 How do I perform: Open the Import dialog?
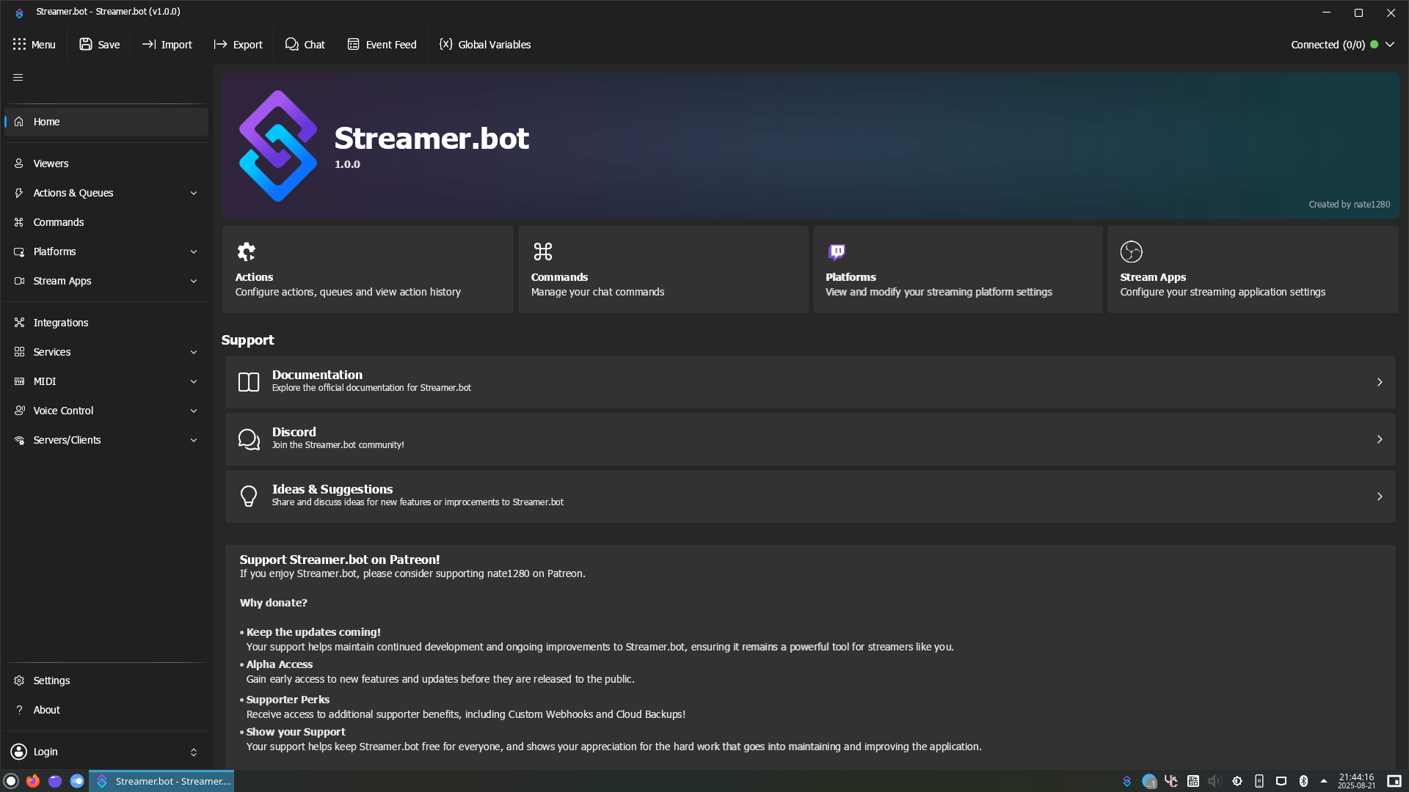(167, 44)
